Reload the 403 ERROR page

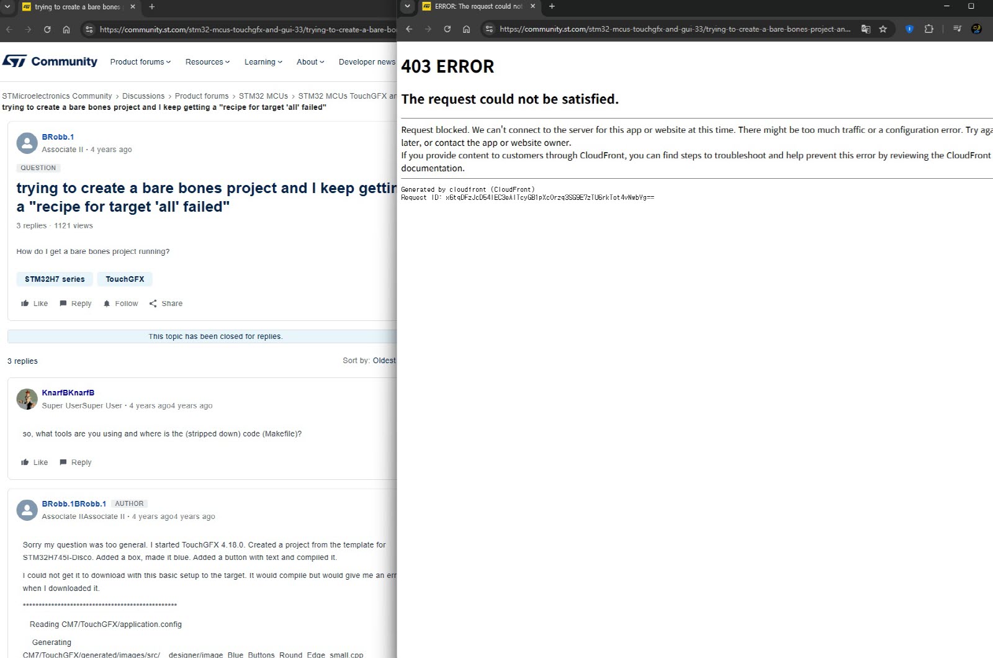(447, 29)
